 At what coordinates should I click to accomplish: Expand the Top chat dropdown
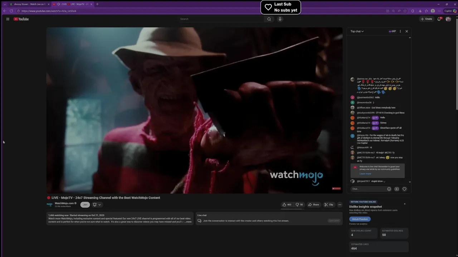[x=357, y=31]
